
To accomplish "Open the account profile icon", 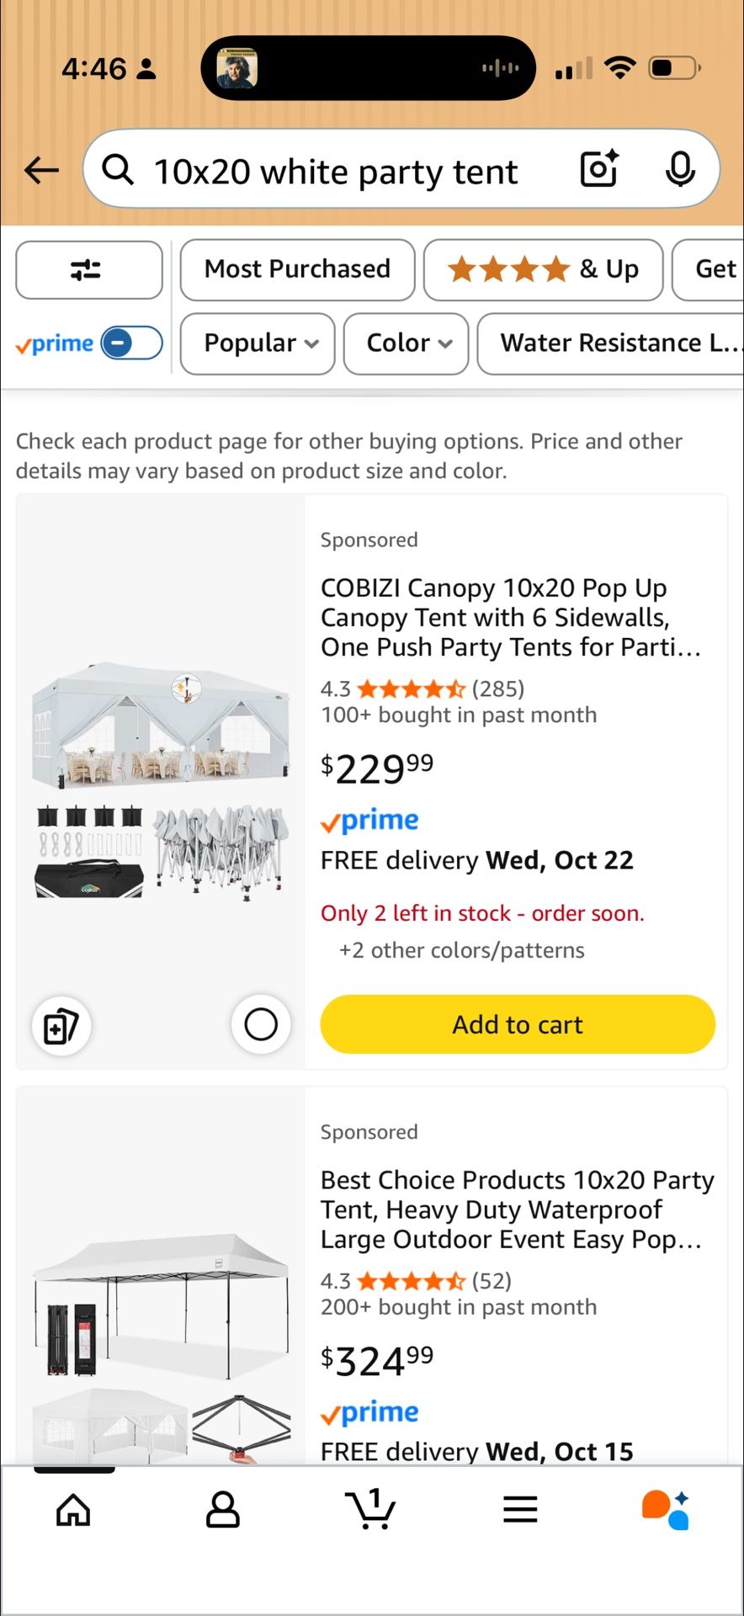I will click(x=222, y=1510).
